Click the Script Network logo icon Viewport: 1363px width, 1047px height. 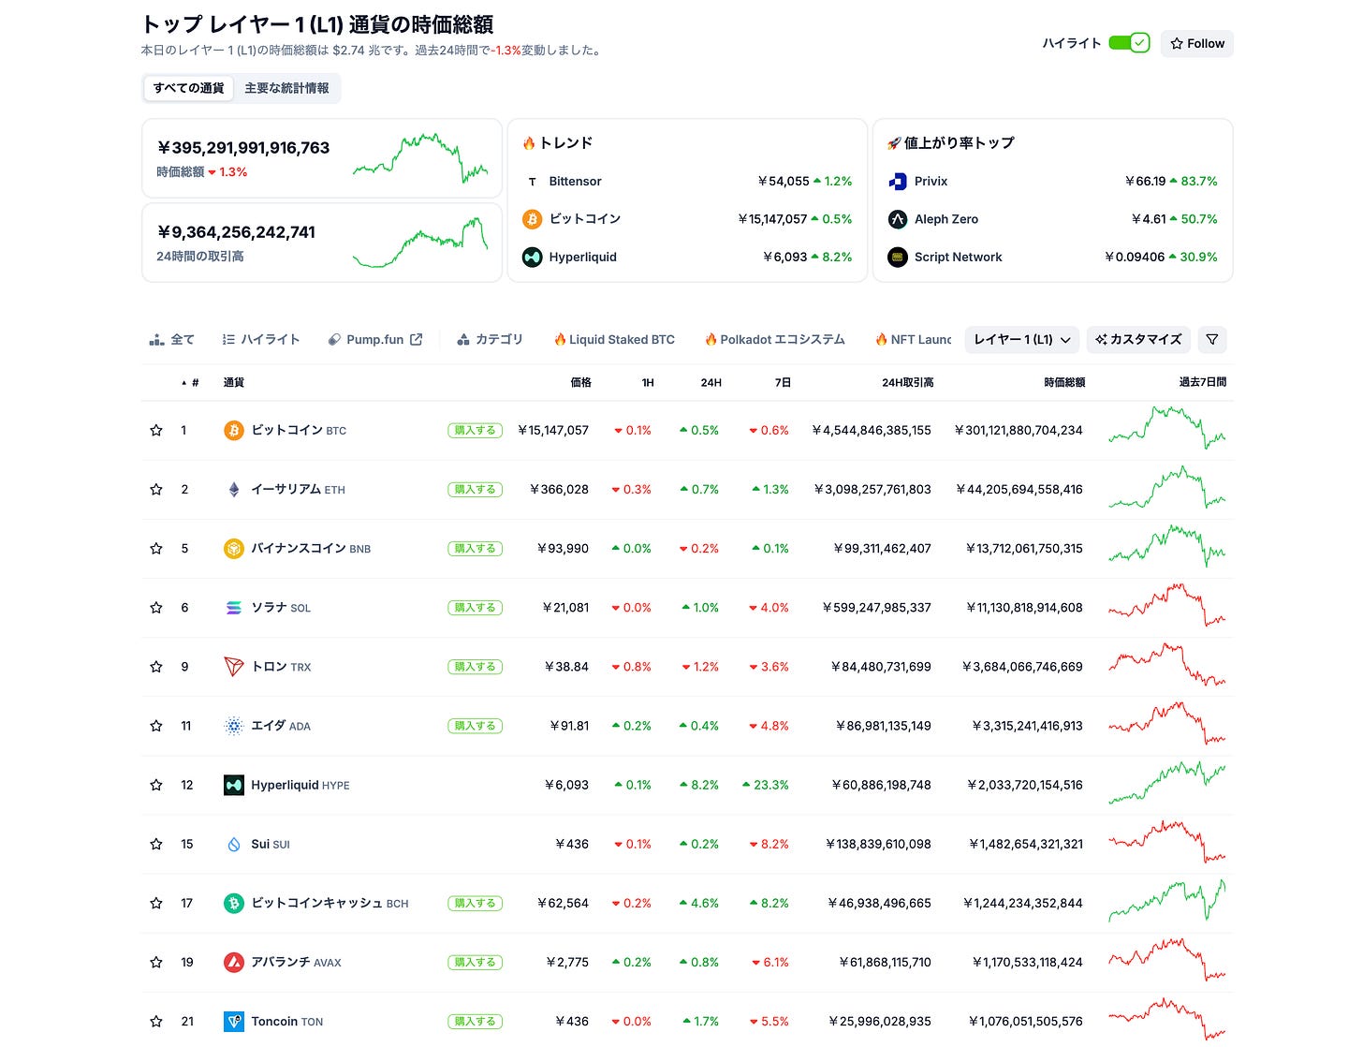tap(898, 257)
